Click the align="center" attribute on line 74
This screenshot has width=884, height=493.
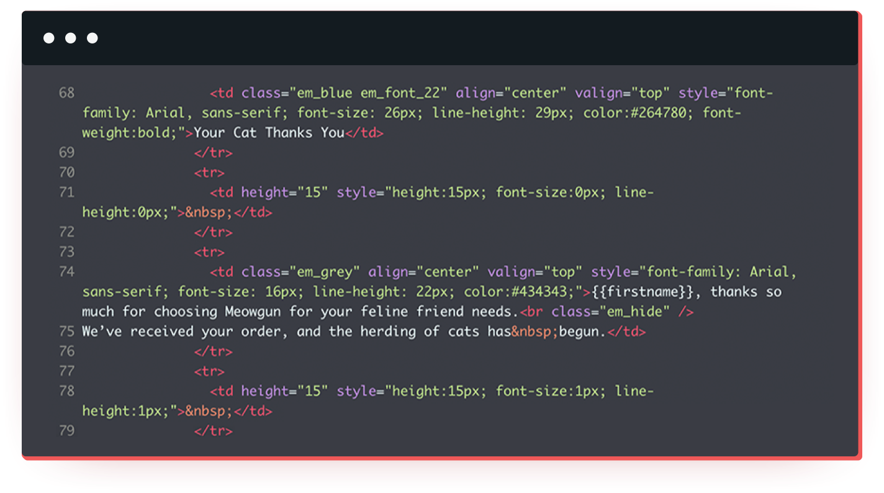click(x=424, y=272)
